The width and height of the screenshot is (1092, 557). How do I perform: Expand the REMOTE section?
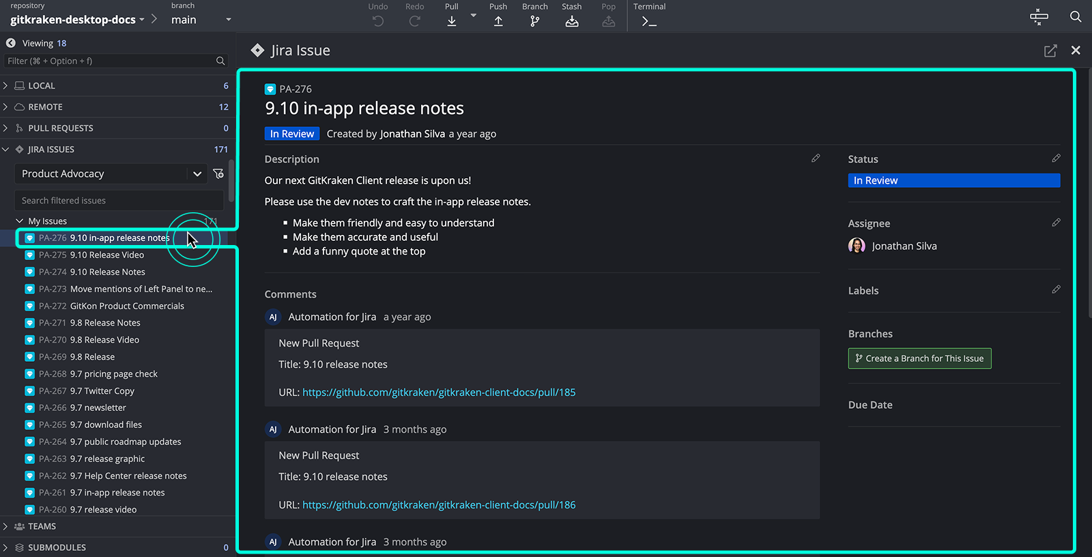click(x=5, y=106)
